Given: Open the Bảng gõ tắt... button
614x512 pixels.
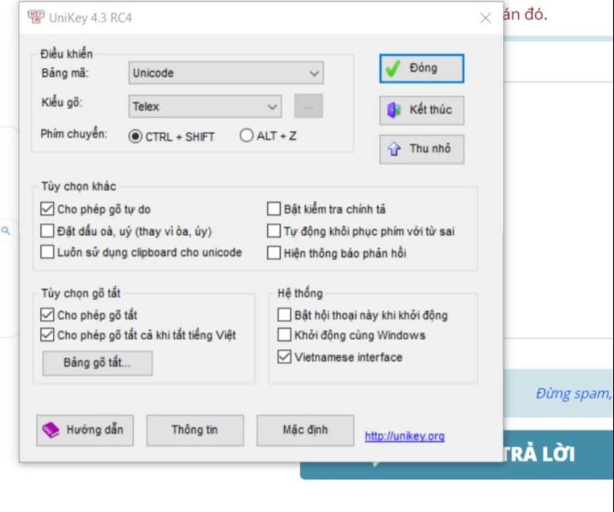Looking at the screenshot, I should coord(97,363).
